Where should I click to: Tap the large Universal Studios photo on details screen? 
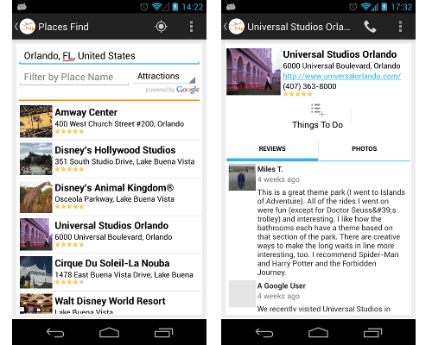coord(253,72)
